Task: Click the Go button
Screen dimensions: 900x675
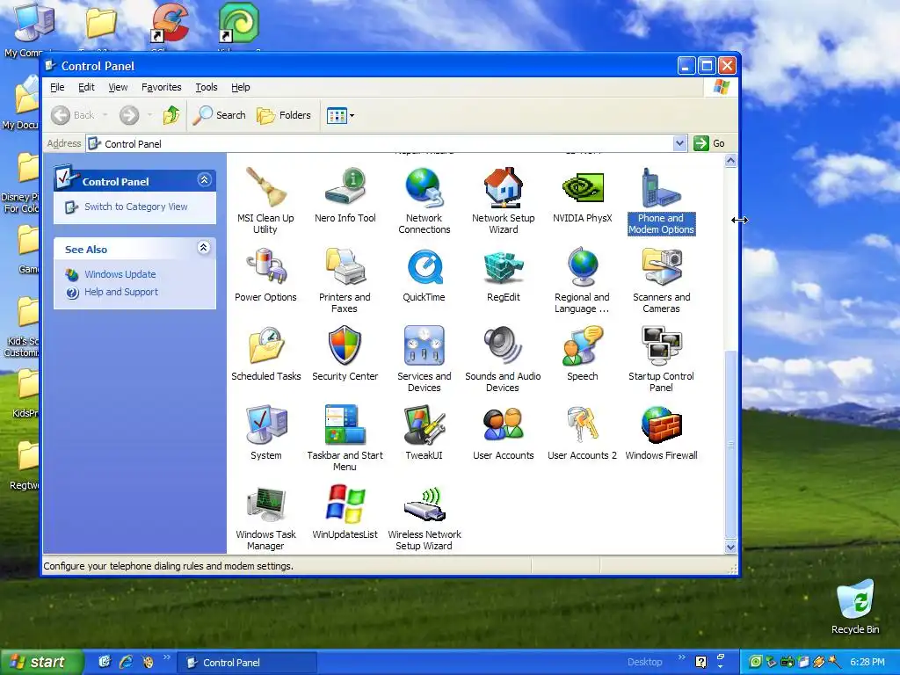Action: coord(709,143)
